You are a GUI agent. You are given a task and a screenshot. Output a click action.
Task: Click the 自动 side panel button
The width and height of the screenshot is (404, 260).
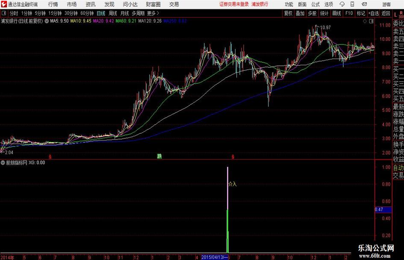coord(398,168)
